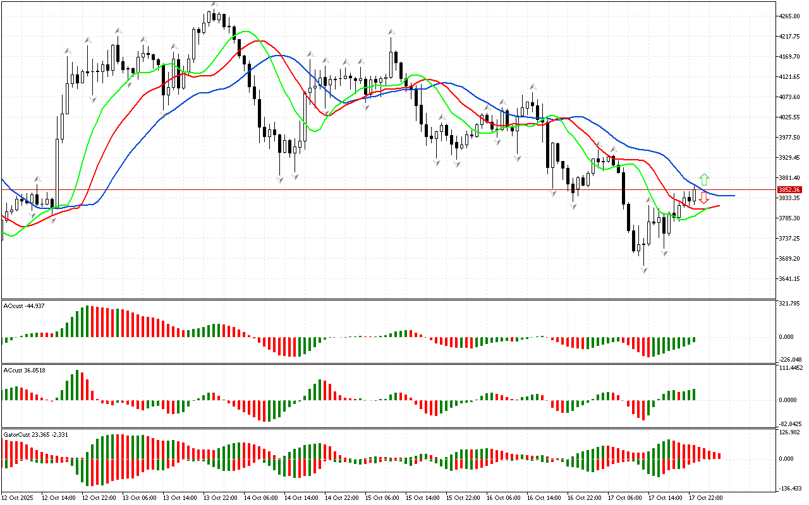The height and width of the screenshot is (505, 809).
Task: Click the 4025.55 price scale value
Action: (790, 117)
